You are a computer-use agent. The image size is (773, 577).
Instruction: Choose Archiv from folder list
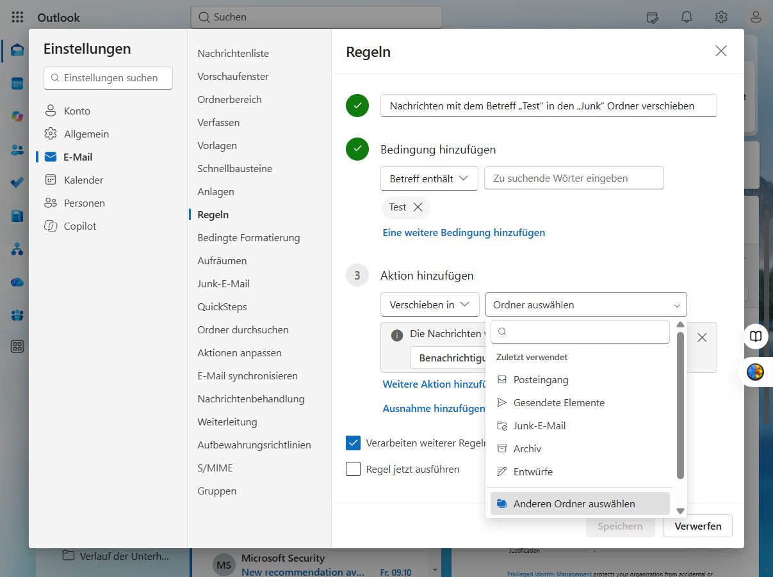tap(580, 448)
